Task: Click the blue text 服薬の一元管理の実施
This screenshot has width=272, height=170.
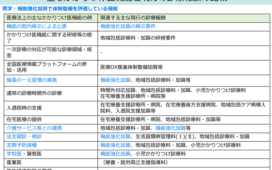Action: 32,80
